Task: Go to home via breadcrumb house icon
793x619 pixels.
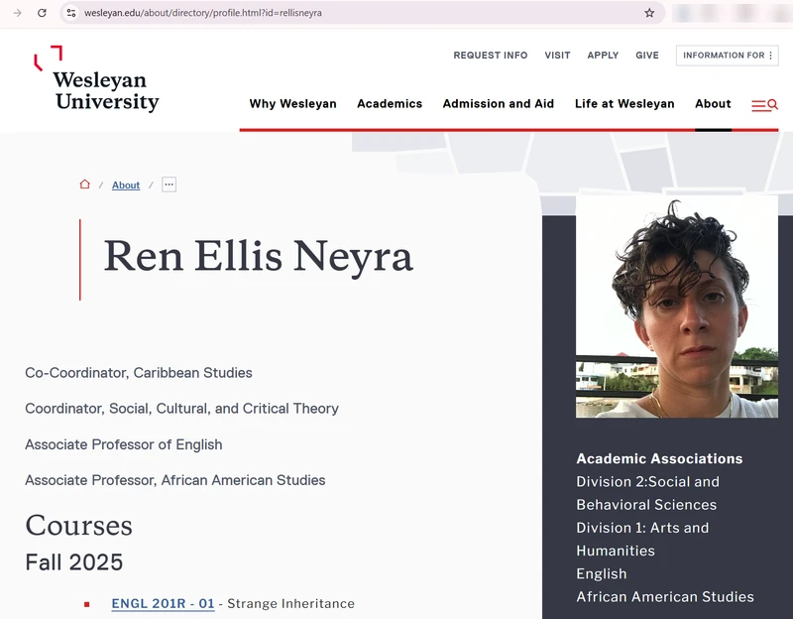Action: tap(85, 185)
